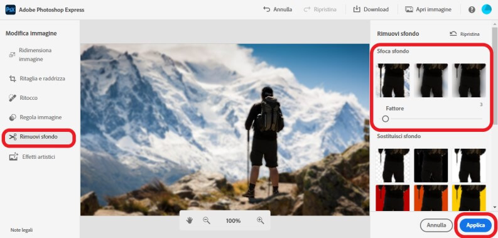Select the Regola immagine adjust icon
Viewport: 498px width, 238px height.
13,117
